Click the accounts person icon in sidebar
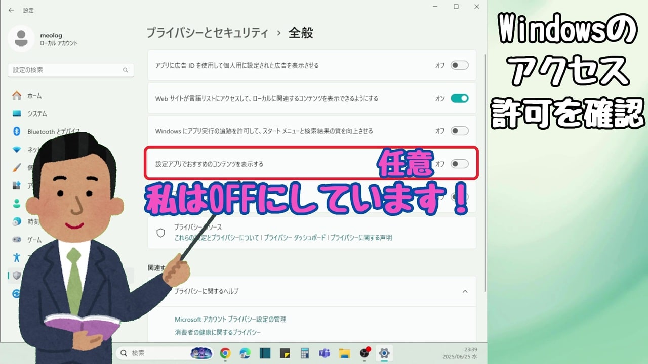The width and height of the screenshot is (648, 364). [x=17, y=203]
